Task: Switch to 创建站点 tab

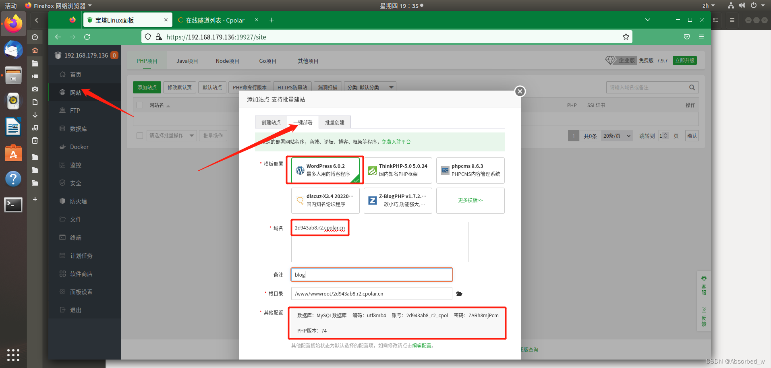Action: click(x=271, y=122)
